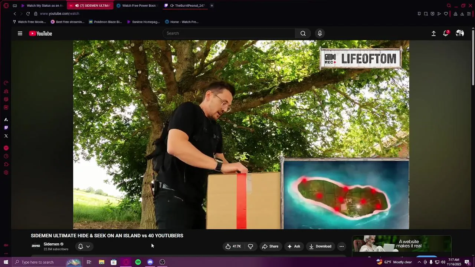Open Watch Free Movie bookmark
Image resolution: width=475 pixels, height=267 pixels.
point(29,22)
